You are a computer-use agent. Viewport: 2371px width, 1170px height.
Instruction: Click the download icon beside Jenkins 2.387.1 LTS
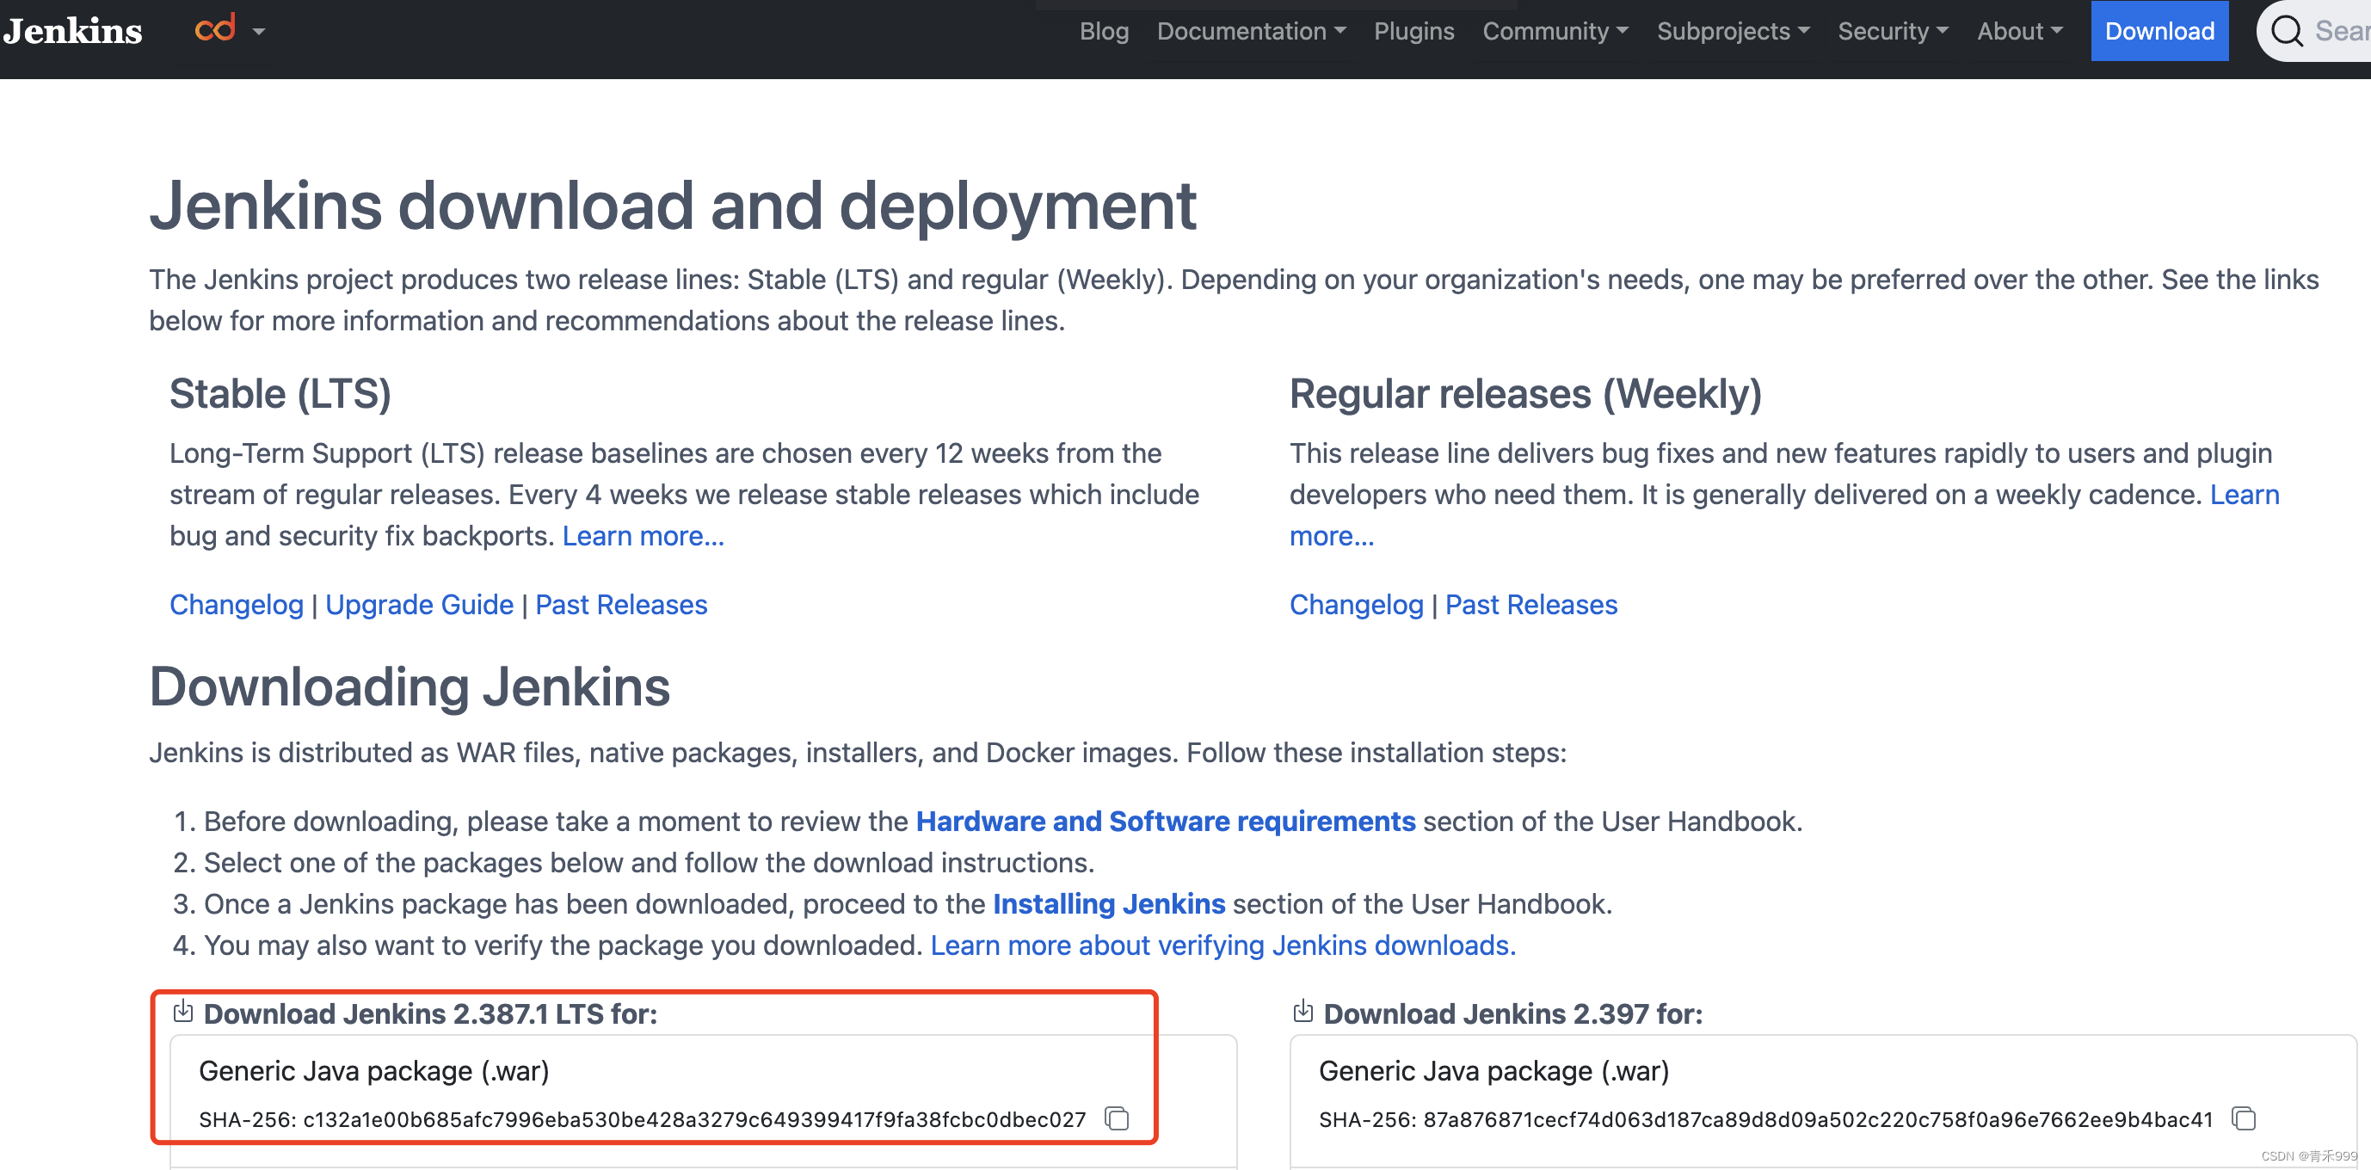pos(183,1012)
